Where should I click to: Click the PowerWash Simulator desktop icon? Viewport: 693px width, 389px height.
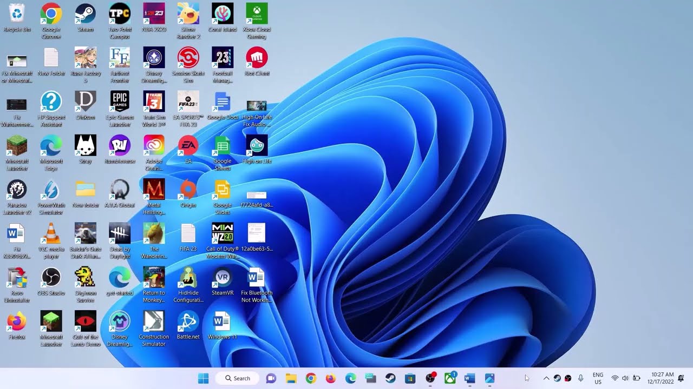tap(51, 197)
